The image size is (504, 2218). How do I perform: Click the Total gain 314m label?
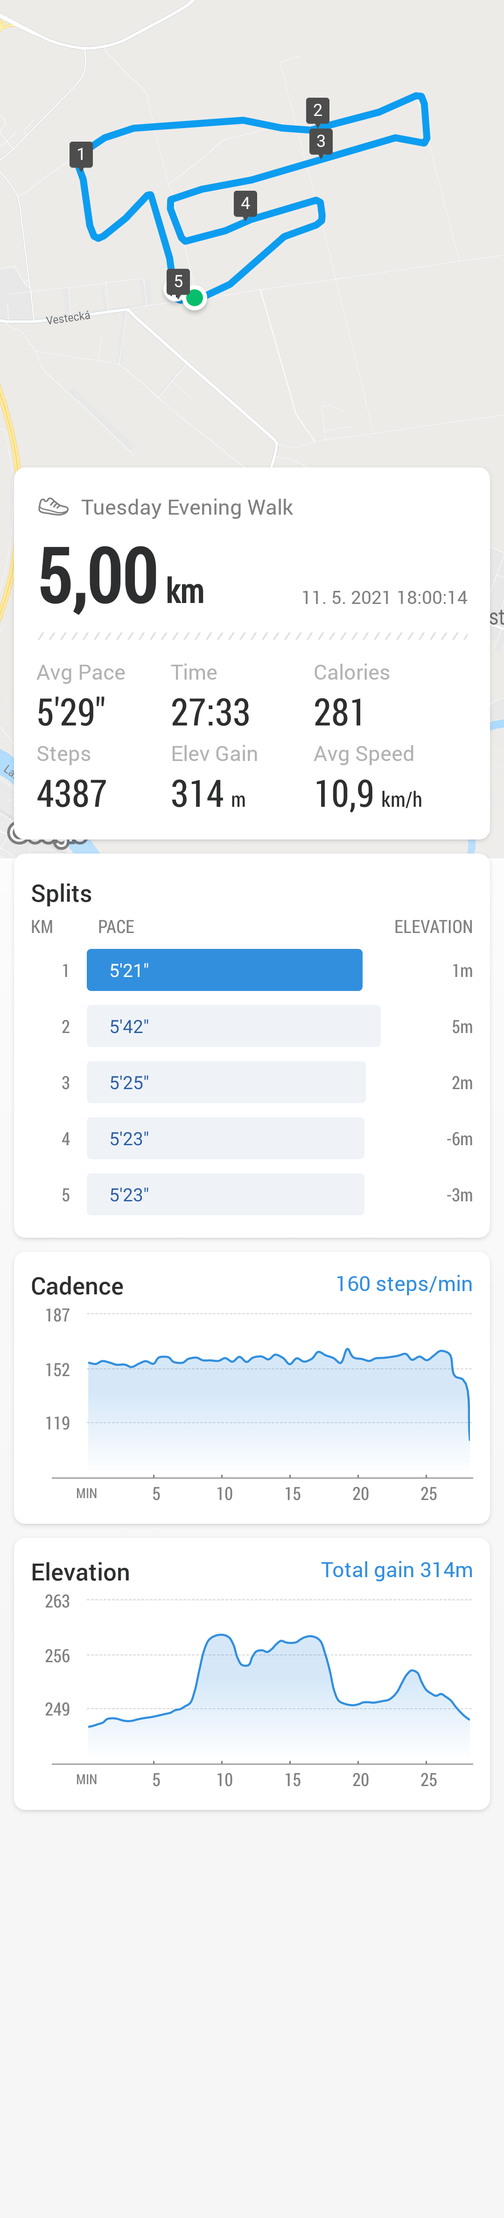coord(397,1570)
